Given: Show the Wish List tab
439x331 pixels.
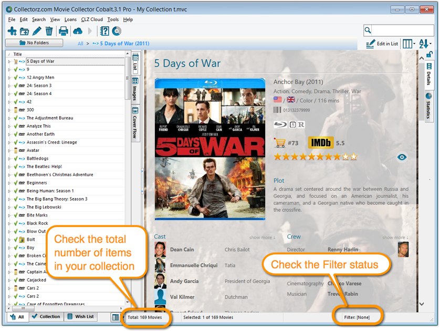Looking at the screenshot, I should [x=81, y=316].
